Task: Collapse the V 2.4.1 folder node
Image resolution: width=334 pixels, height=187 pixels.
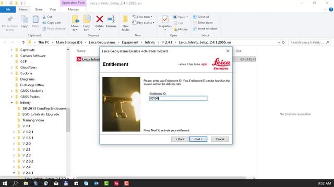Action: 14,173
